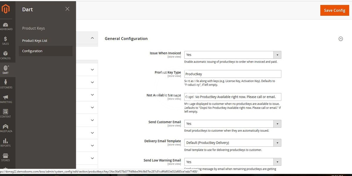Open the Marketing megaphone icon
352x176 pixels.
[x=6, y=99]
